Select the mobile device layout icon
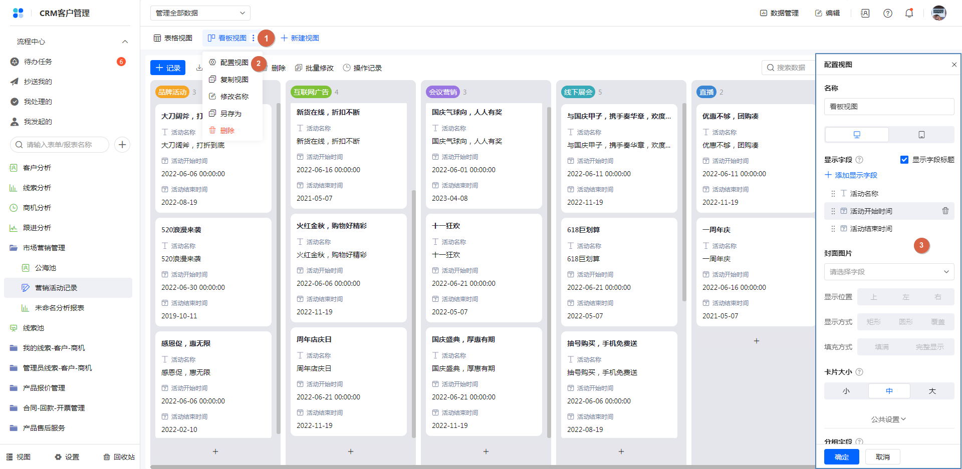The image size is (962, 469). (921, 135)
